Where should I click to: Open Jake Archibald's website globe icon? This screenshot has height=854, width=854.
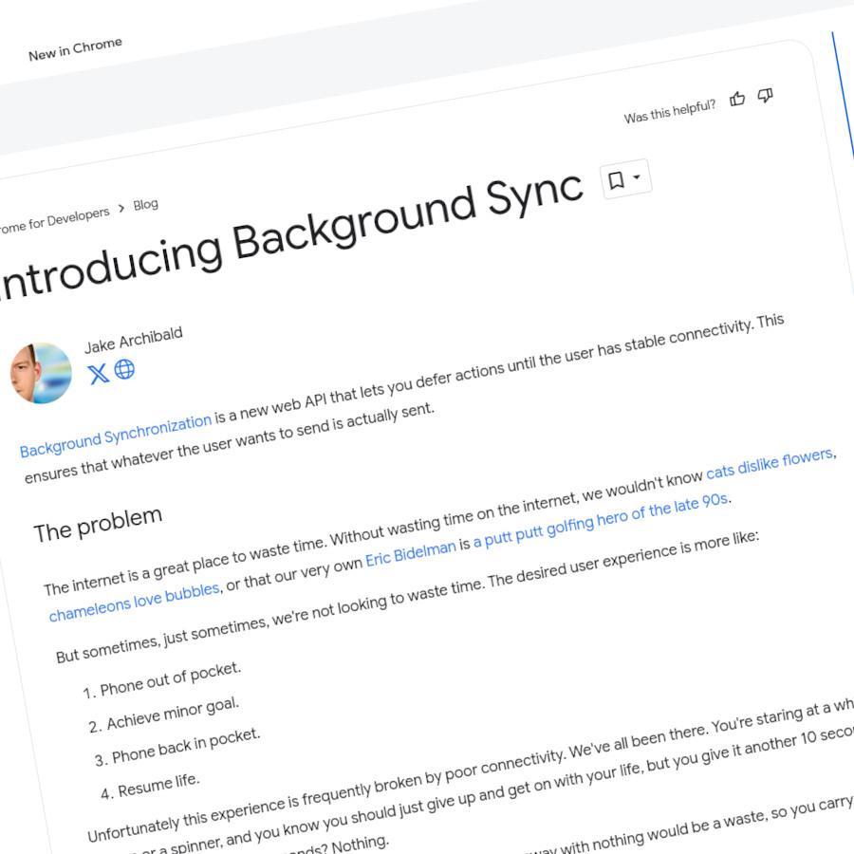(124, 369)
